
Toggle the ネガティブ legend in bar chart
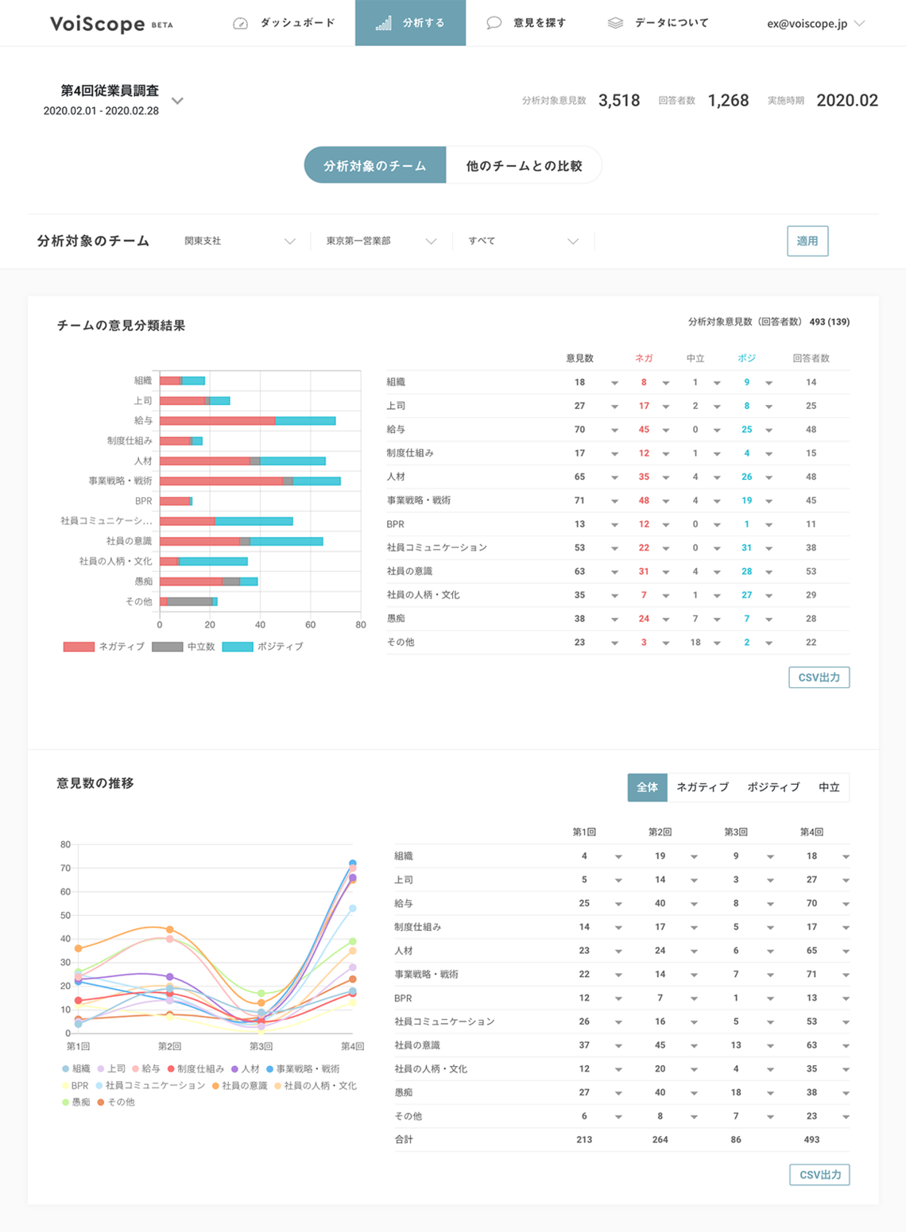click(104, 647)
